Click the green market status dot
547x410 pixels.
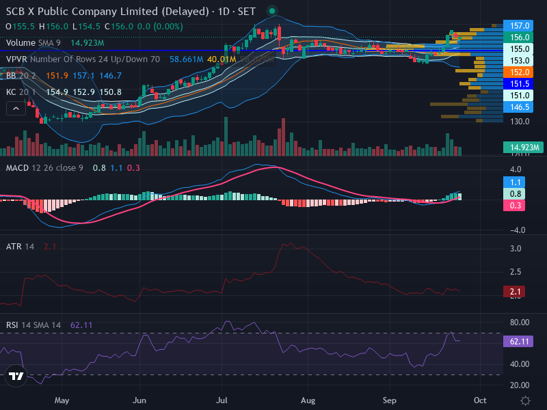pyautogui.click(x=271, y=11)
